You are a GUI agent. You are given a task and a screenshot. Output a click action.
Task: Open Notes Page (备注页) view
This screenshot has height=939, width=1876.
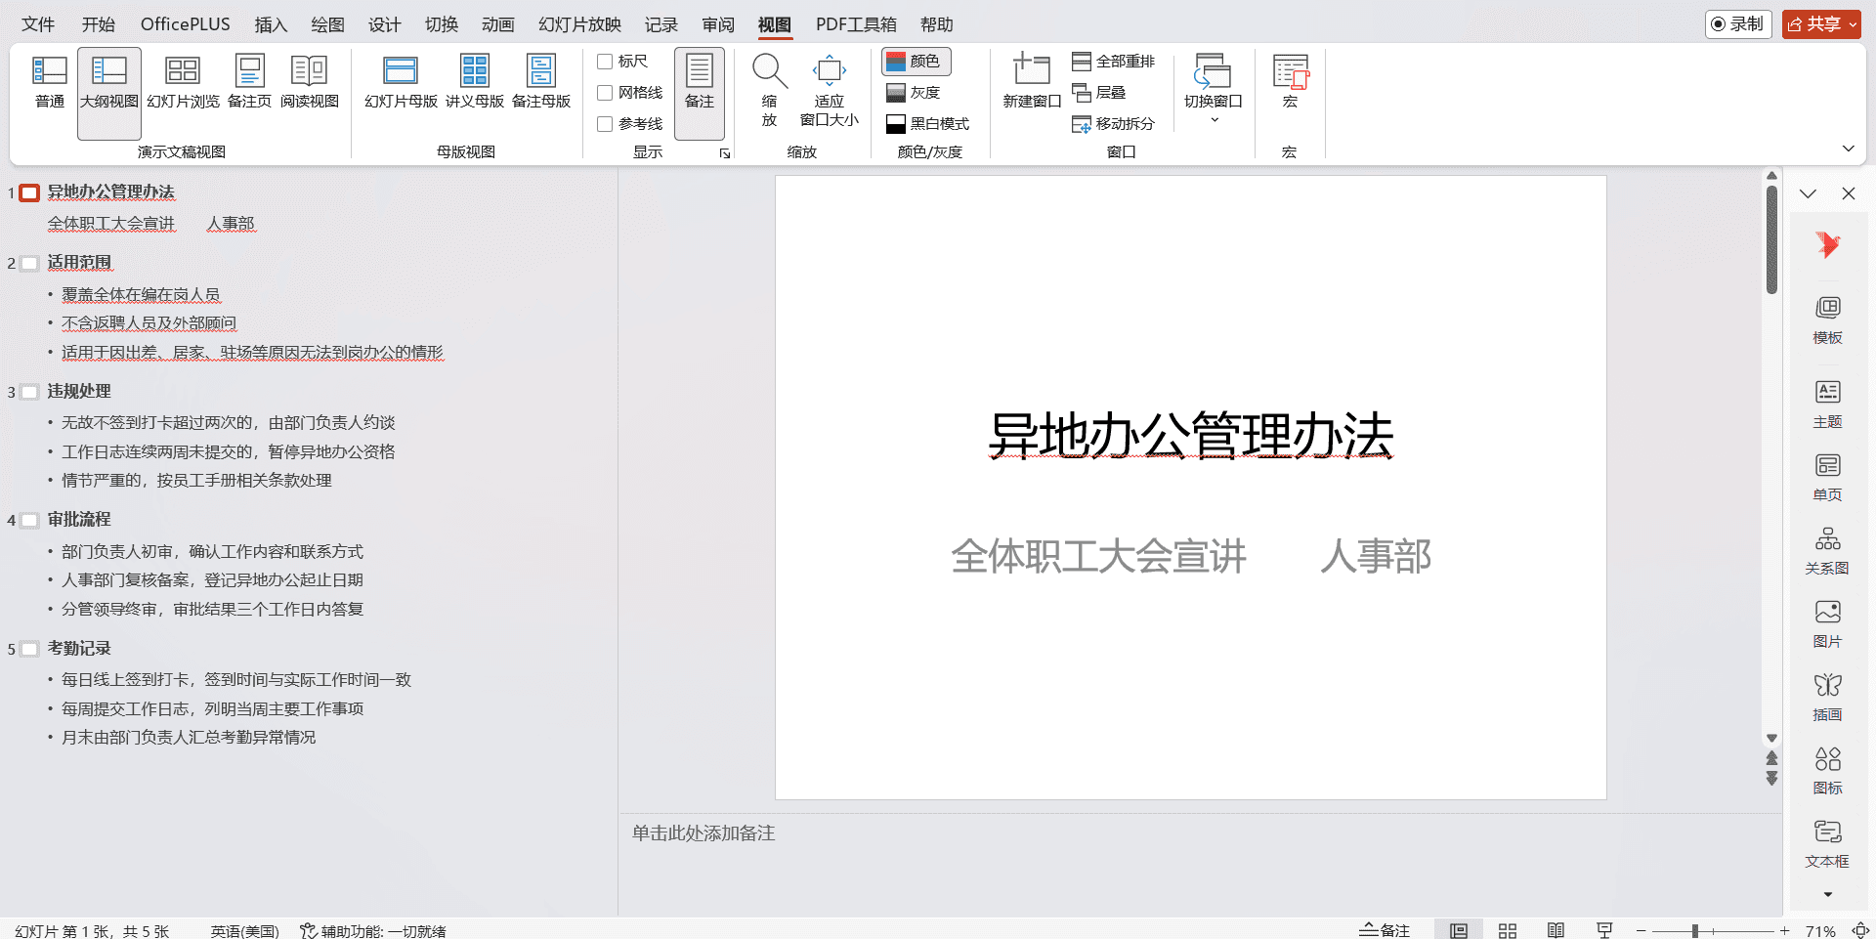click(x=249, y=82)
